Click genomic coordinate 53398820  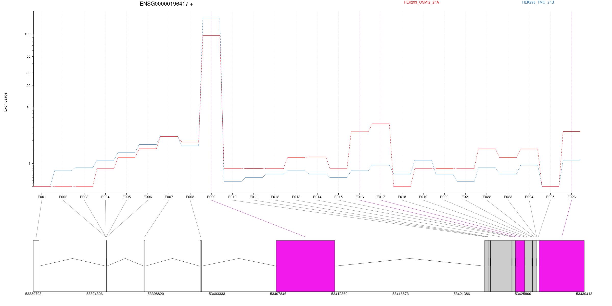(156, 294)
